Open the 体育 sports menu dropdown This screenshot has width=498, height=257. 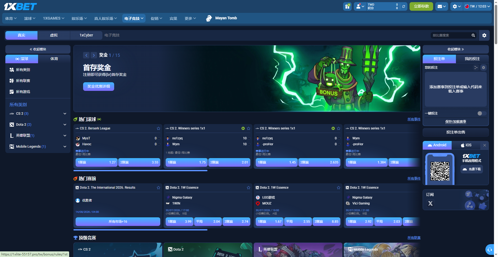pyautogui.click(x=11, y=18)
